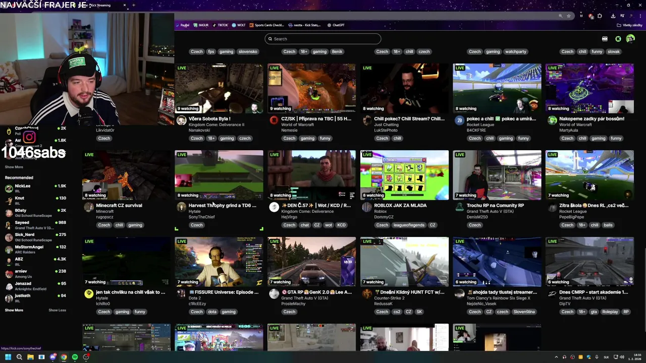Open 'Dnes CMRP - start akademie' stream thumbnail

589,262
